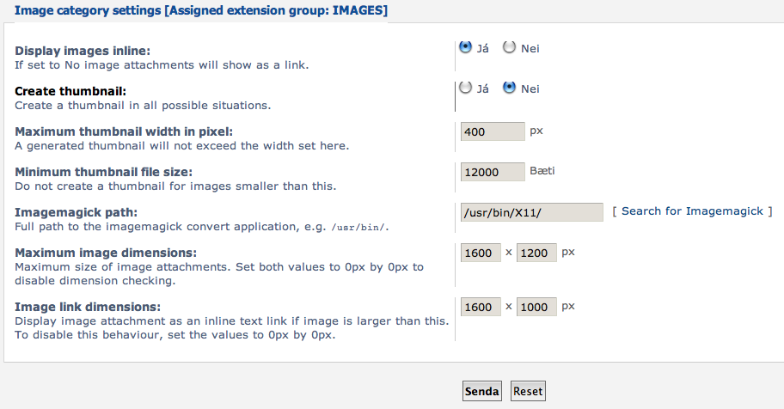Focus the Minimum thumbnail file size field
The height and width of the screenshot is (409, 784).
pyautogui.click(x=493, y=172)
